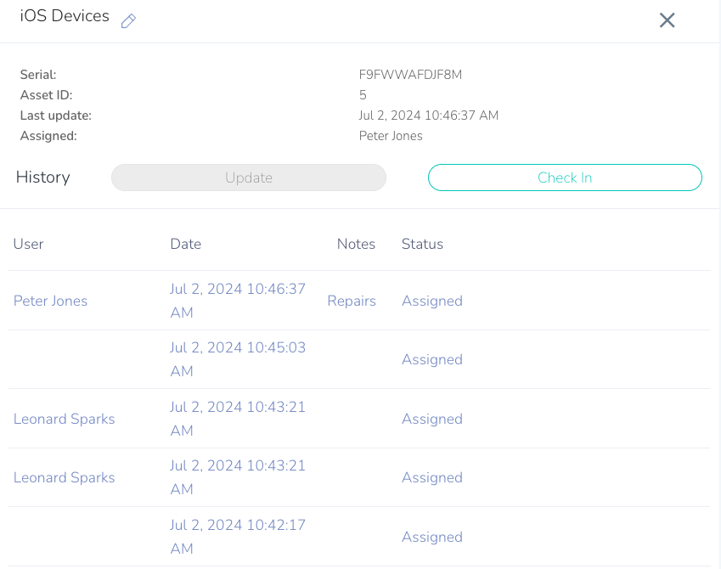
Task: Open the first Leonard Sparks user link
Action: coord(64,419)
